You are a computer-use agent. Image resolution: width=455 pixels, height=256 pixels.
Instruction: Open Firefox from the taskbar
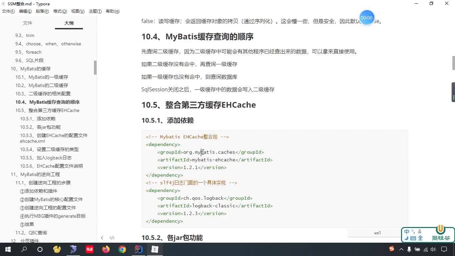click(x=106, y=249)
